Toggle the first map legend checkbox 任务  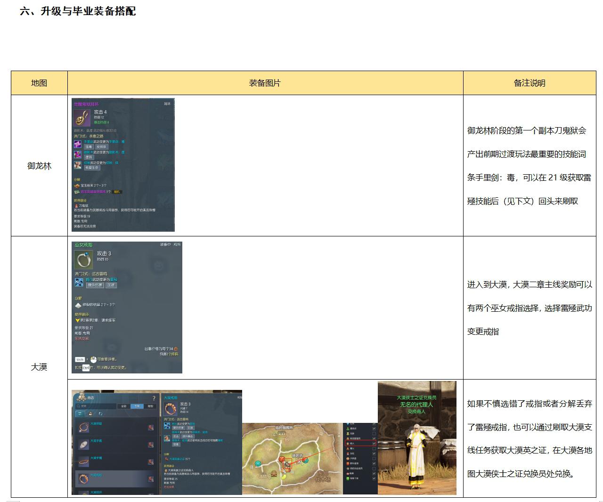pos(374,424)
